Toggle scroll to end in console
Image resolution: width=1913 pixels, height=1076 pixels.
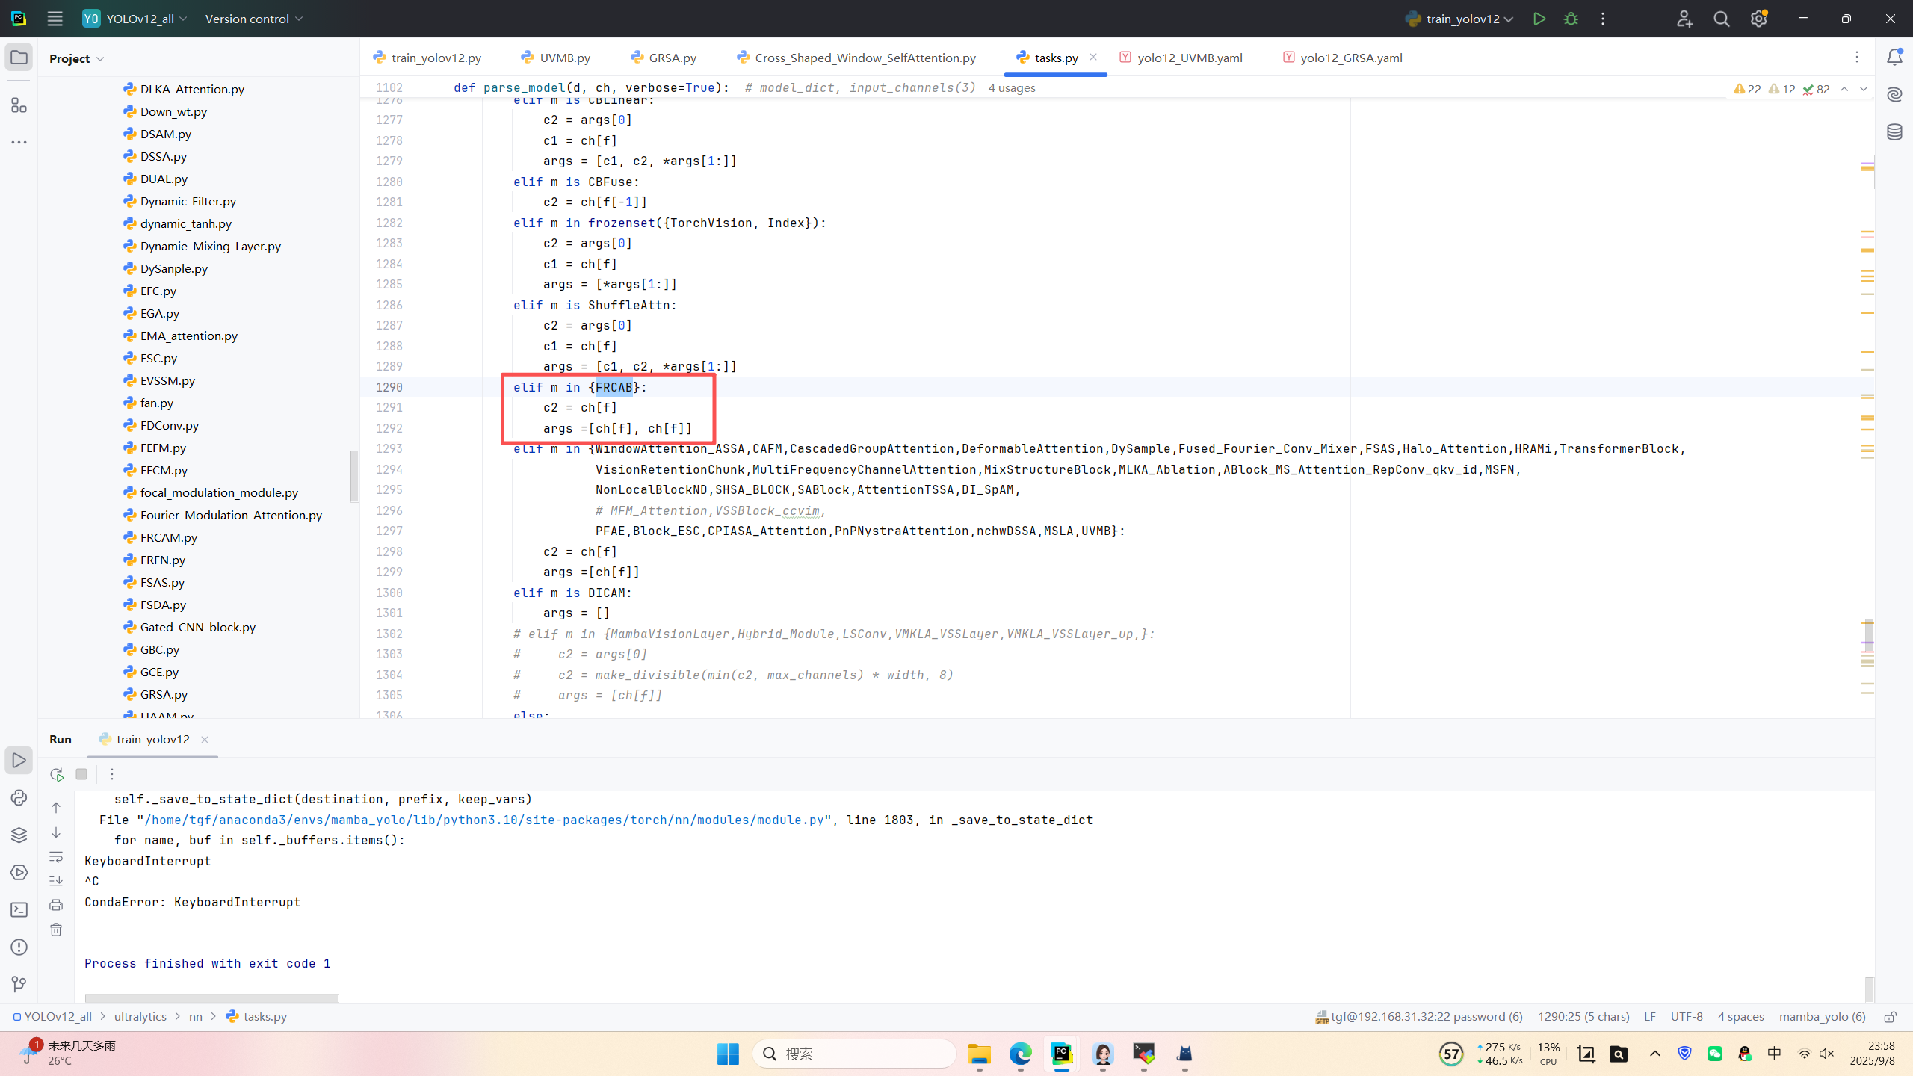point(56,881)
